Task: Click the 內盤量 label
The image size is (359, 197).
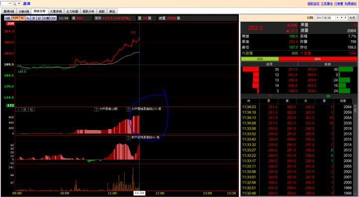Action: (247, 53)
